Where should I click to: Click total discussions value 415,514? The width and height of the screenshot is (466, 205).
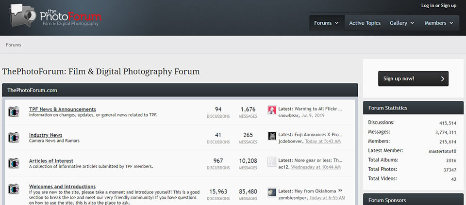(448, 123)
